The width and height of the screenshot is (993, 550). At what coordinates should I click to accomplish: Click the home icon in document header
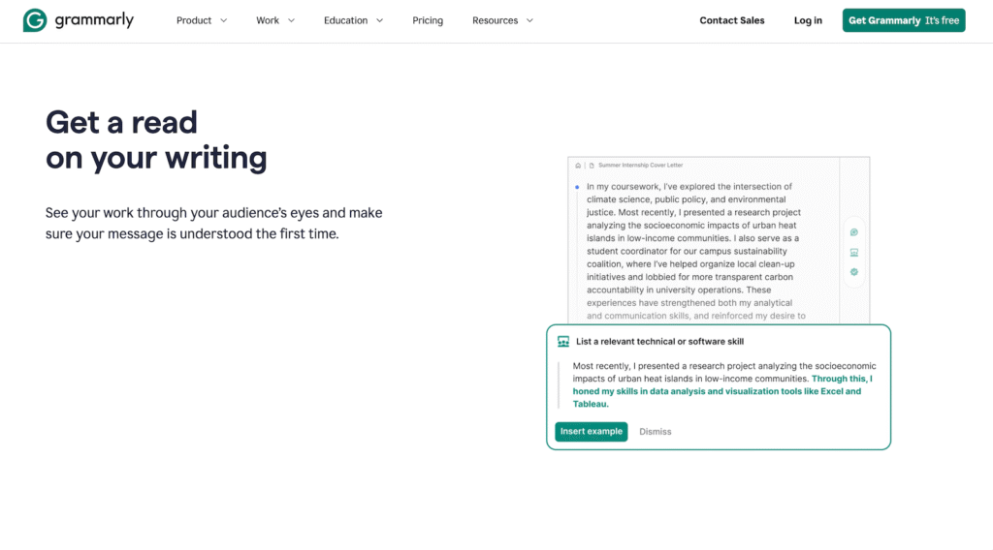pyautogui.click(x=578, y=166)
